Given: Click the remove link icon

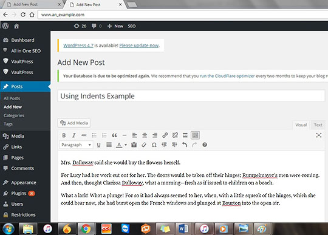Looking at the screenshot, I should 175,135.
